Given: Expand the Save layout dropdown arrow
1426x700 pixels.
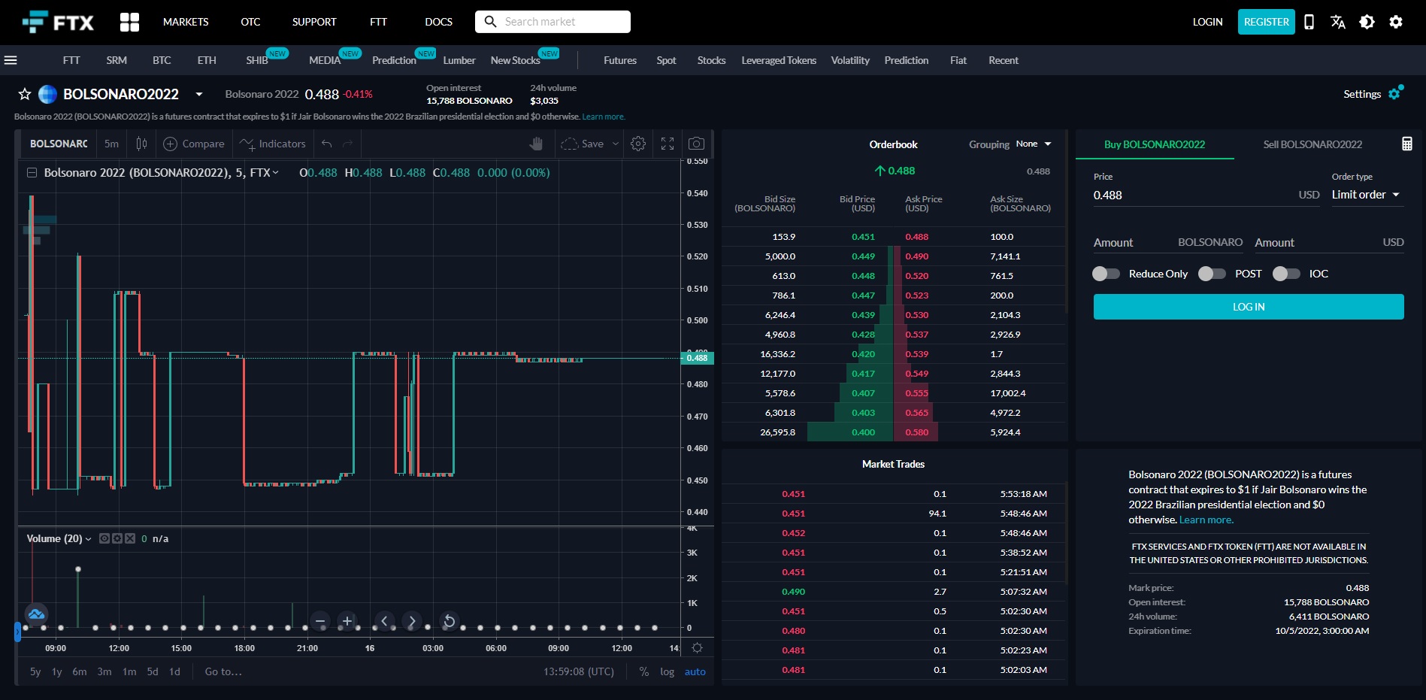Looking at the screenshot, I should (616, 144).
